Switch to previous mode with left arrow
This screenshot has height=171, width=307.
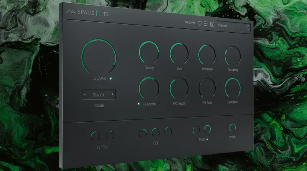(85, 95)
